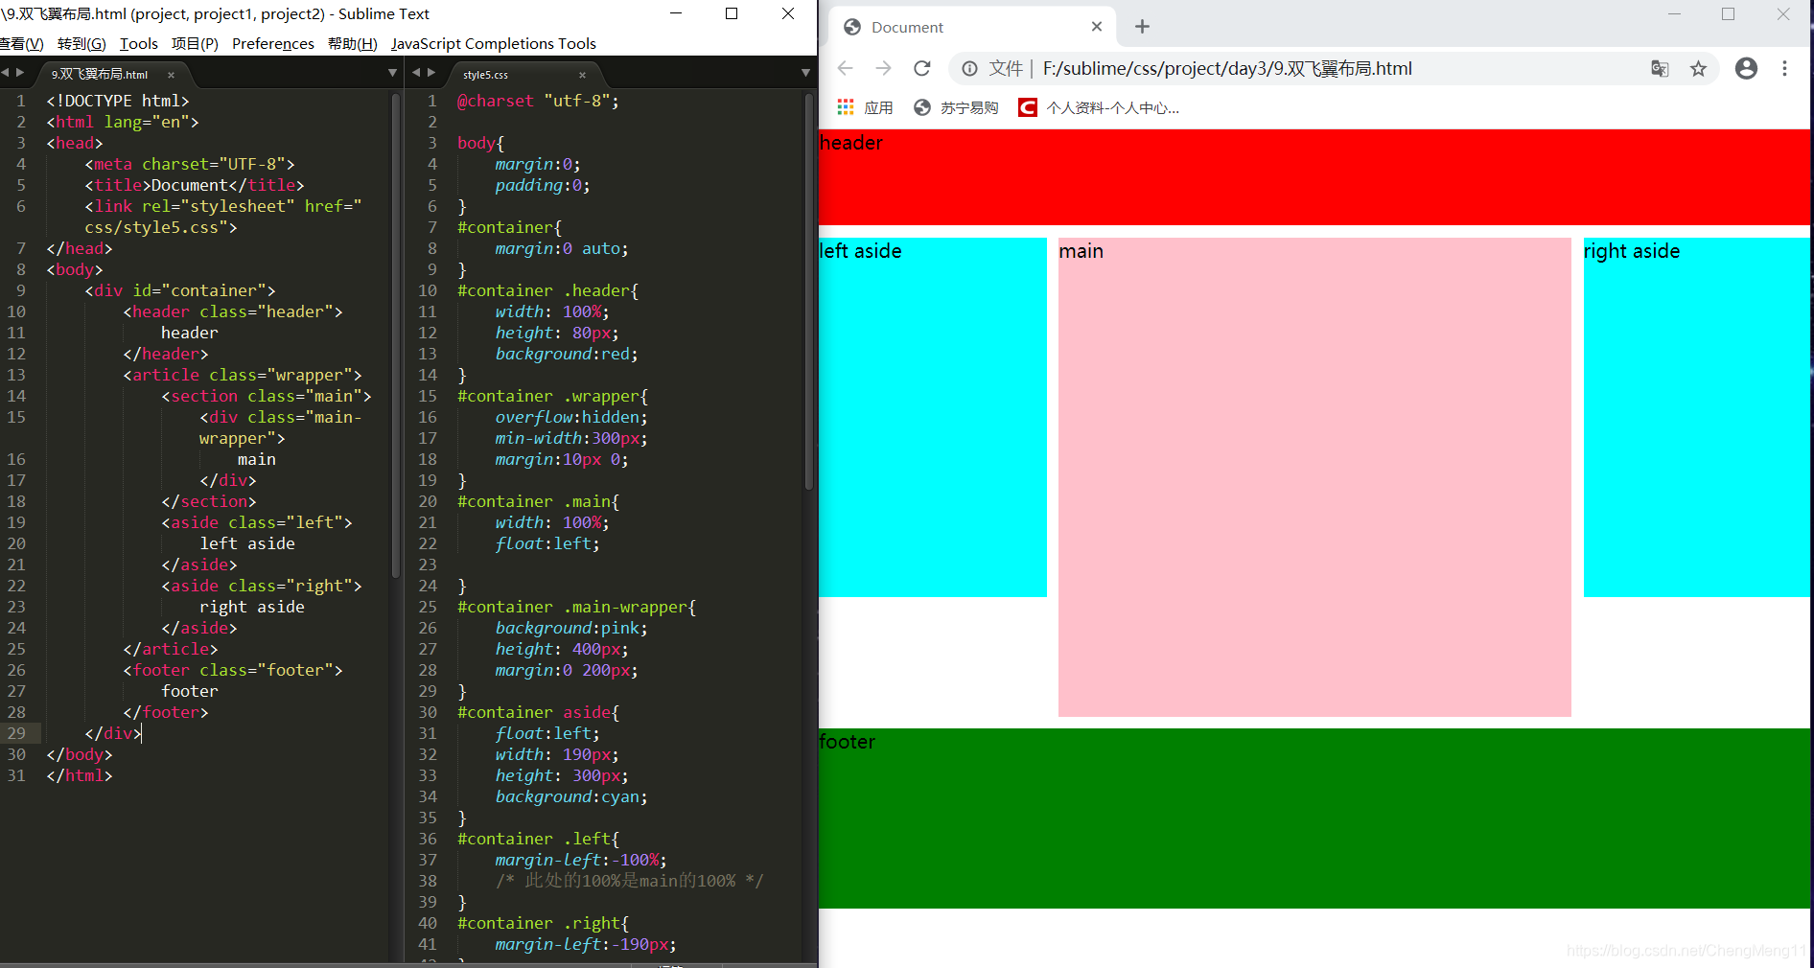Screen dimensions: 1814x968
Task: Close the 9.双飞翼布局.html tab
Action: [171, 75]
